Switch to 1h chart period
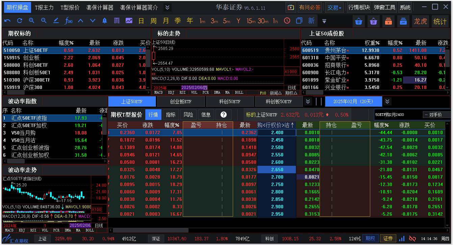 [x=275, y=21]
